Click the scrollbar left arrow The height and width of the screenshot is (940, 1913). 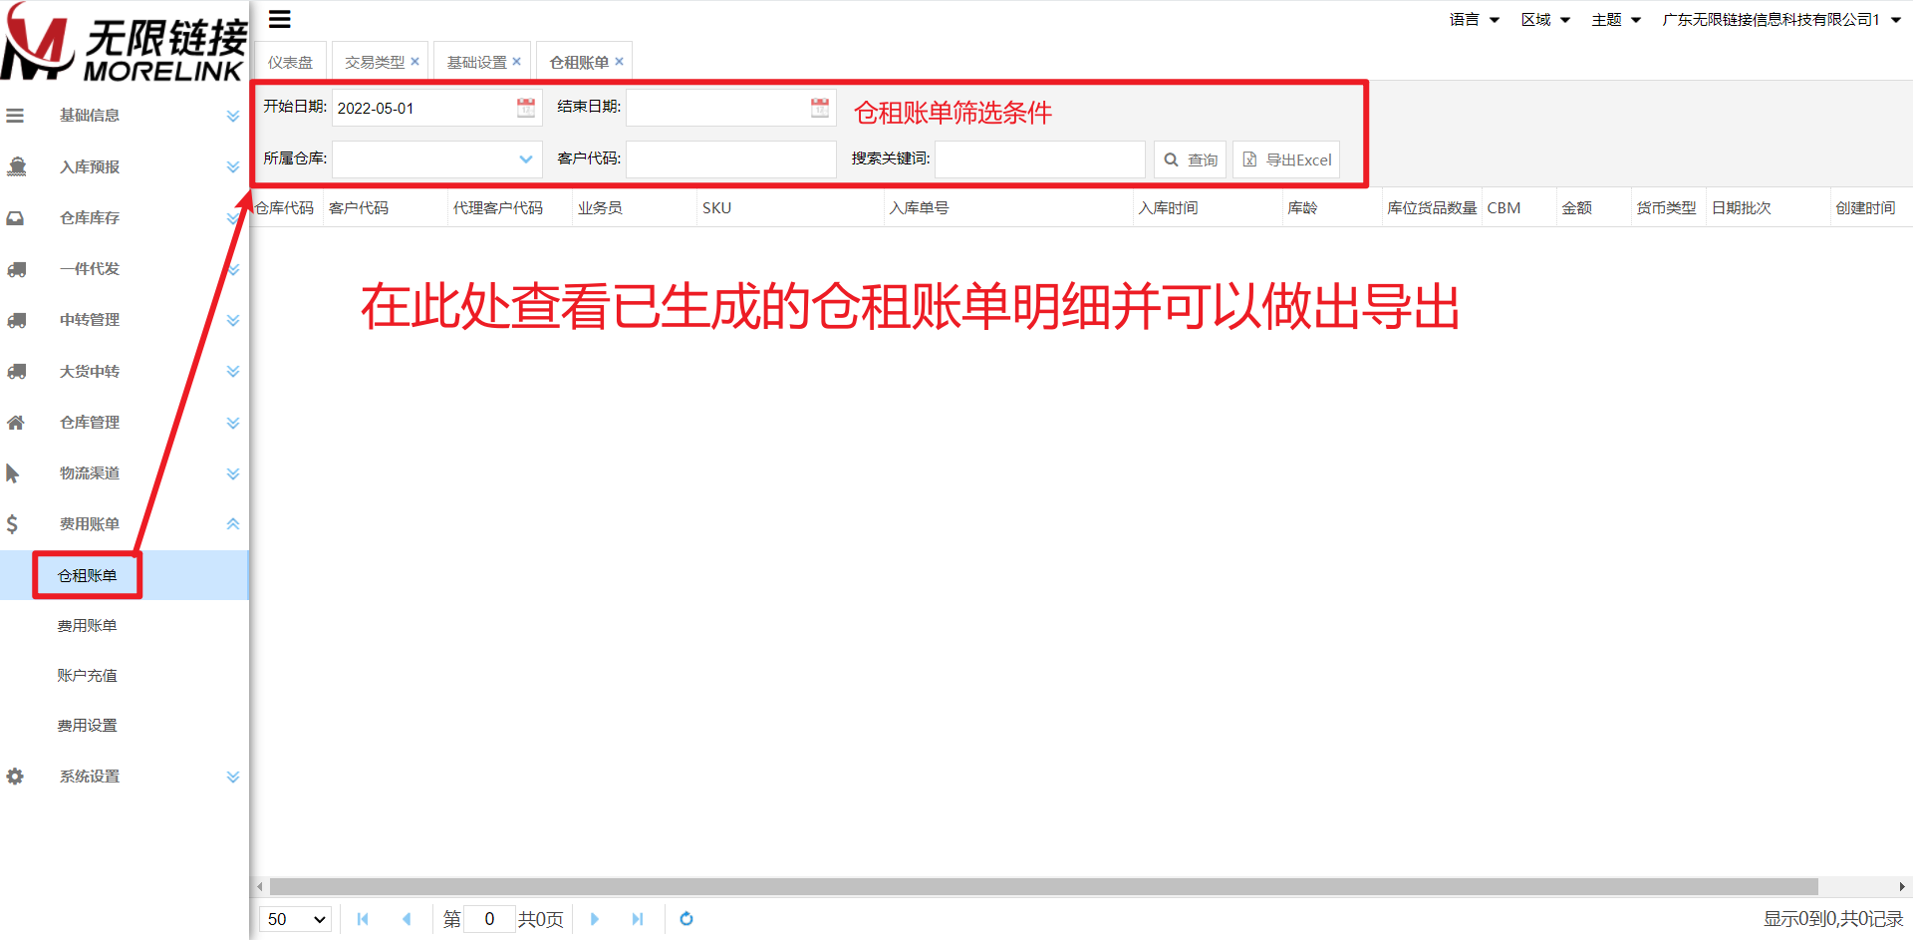[x=260, y=886]
